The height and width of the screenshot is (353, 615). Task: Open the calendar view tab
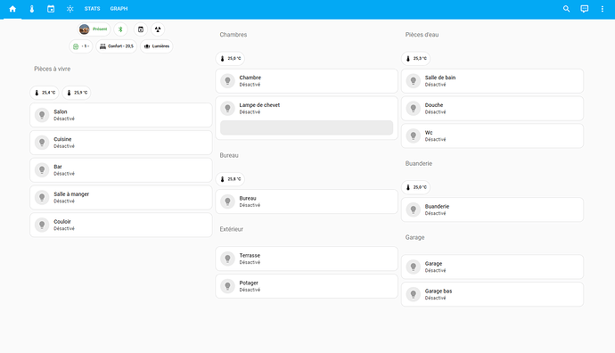[51, 9]
